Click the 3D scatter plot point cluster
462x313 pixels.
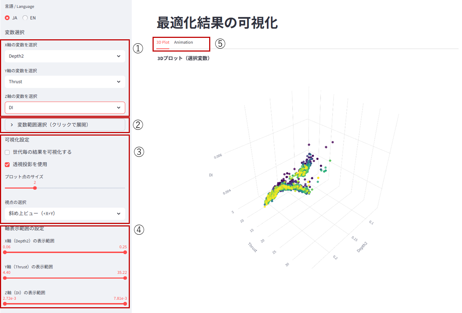[x=289, y=184]
